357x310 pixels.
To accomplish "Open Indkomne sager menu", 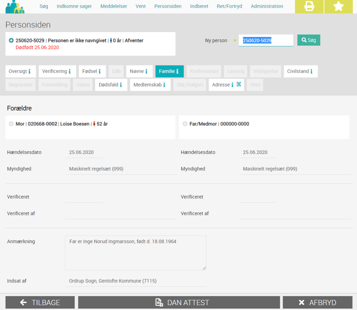I will (74, 6).
